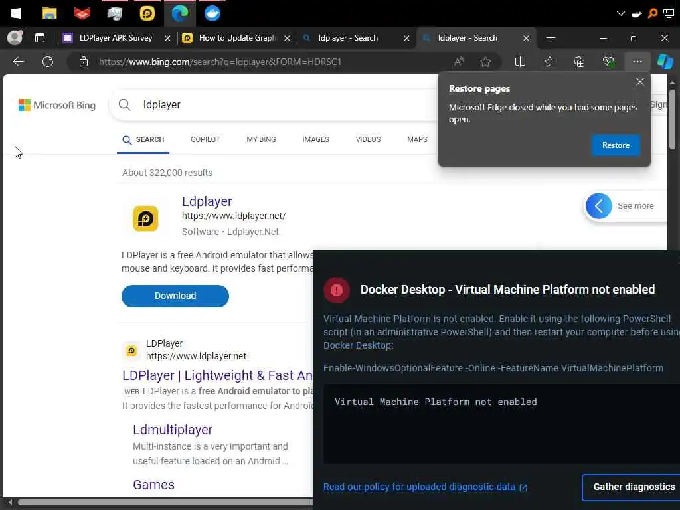Open the Copilot sidebar
Viewport: 680px width, 510px height.
coord(665,62)
